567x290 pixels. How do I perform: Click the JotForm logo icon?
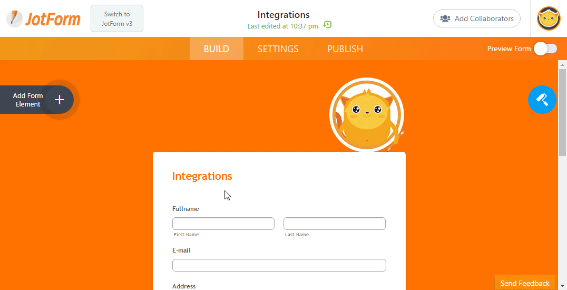pos(15,18)
